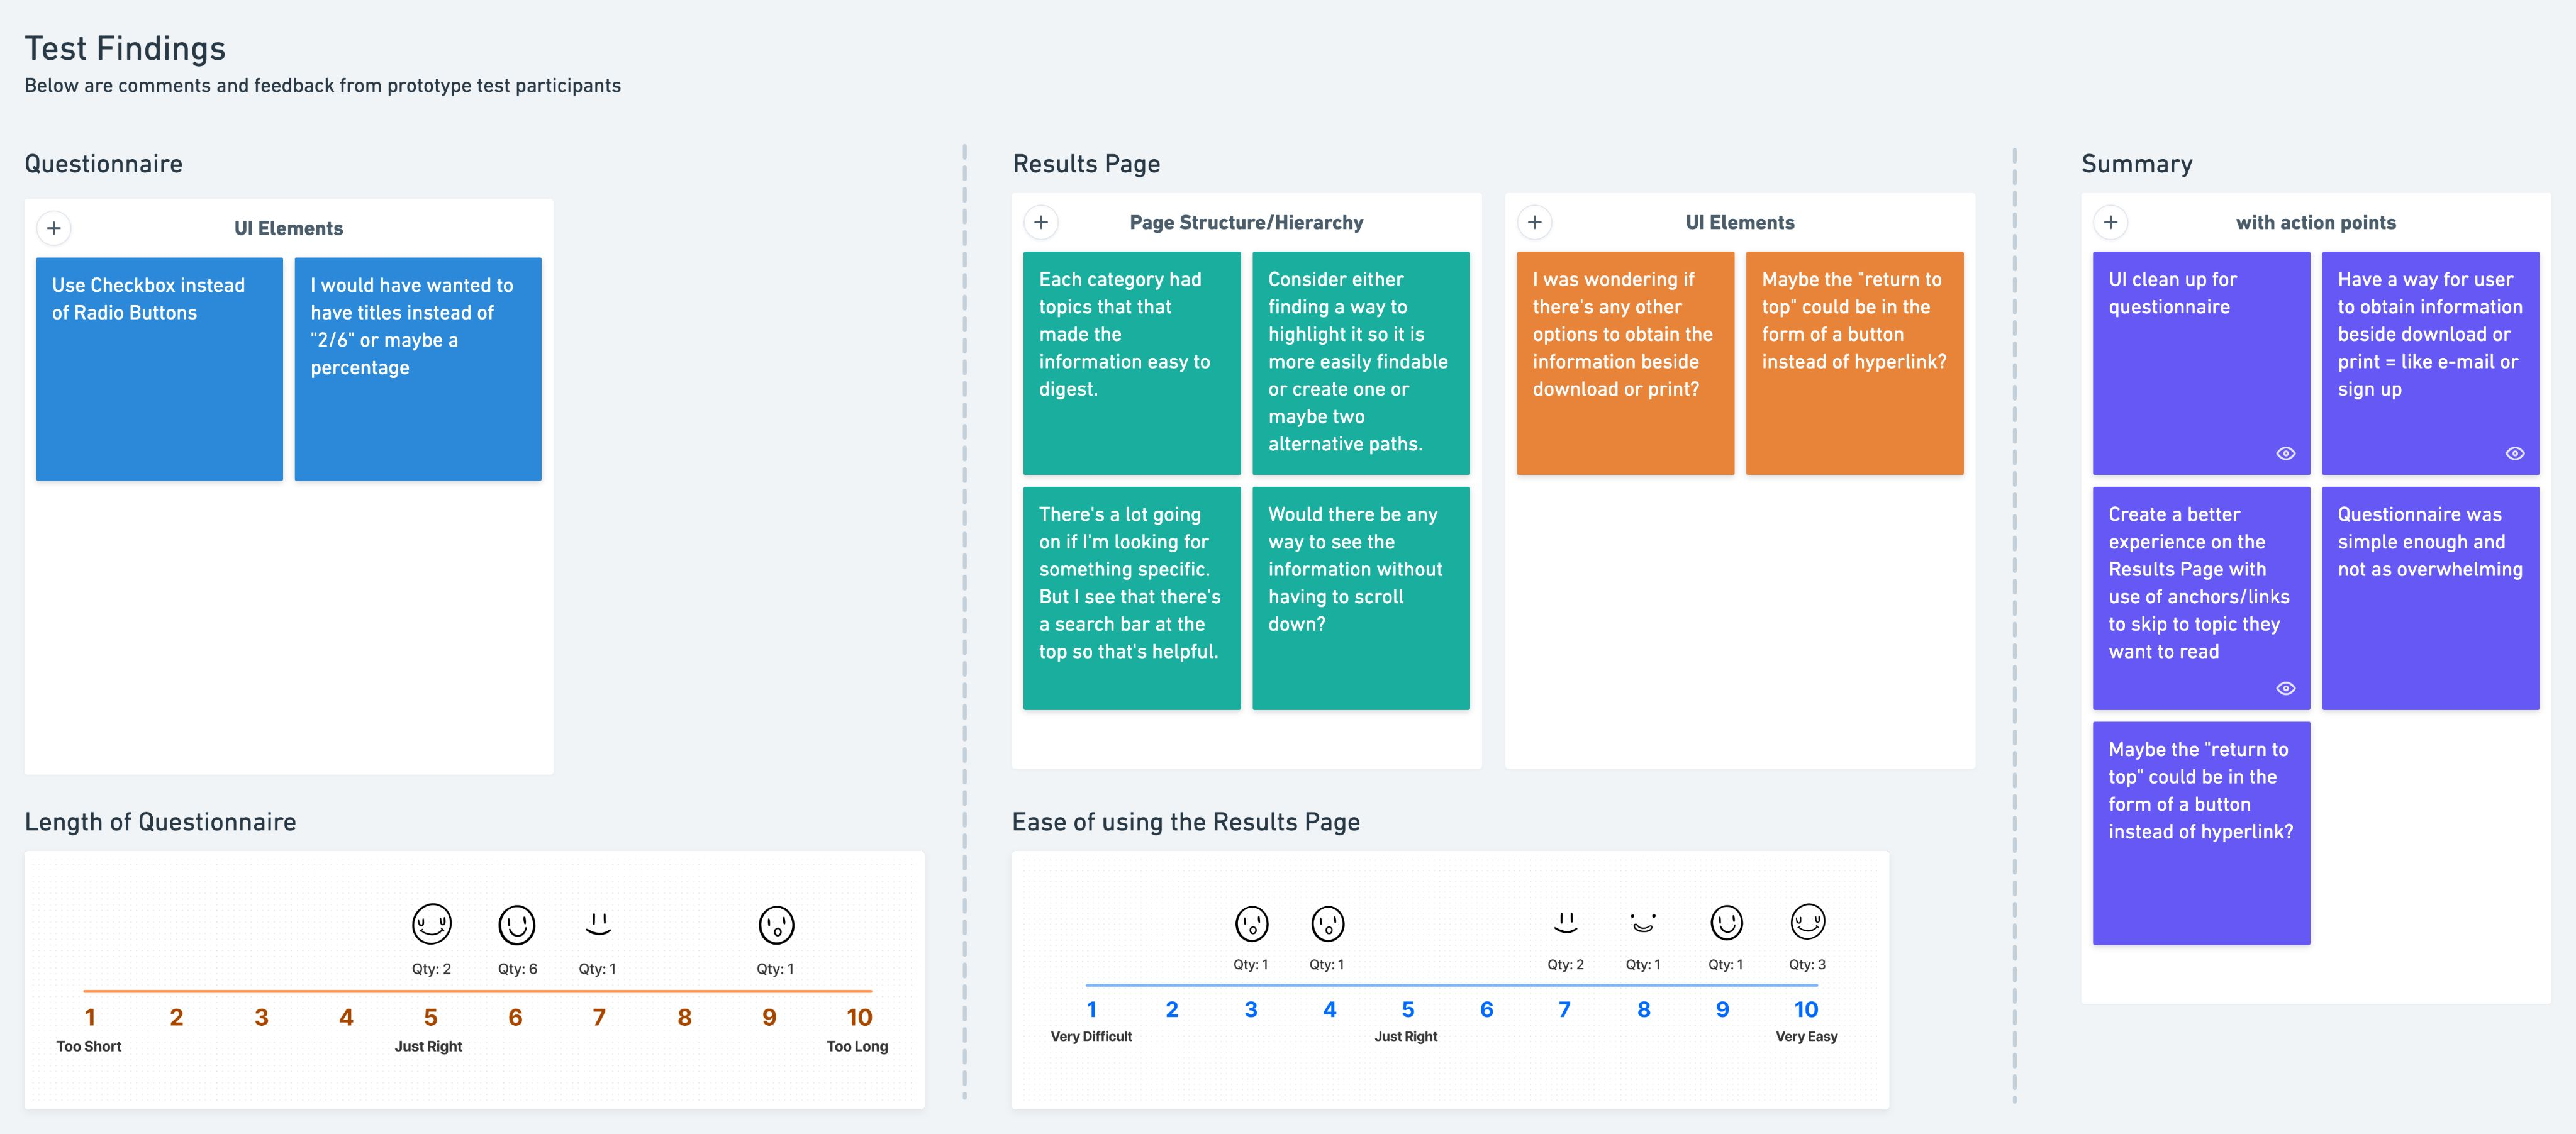The image size is (2576, 1134).
Task: Select the green note mentioning the search bar
Action: pos(1131,597)
